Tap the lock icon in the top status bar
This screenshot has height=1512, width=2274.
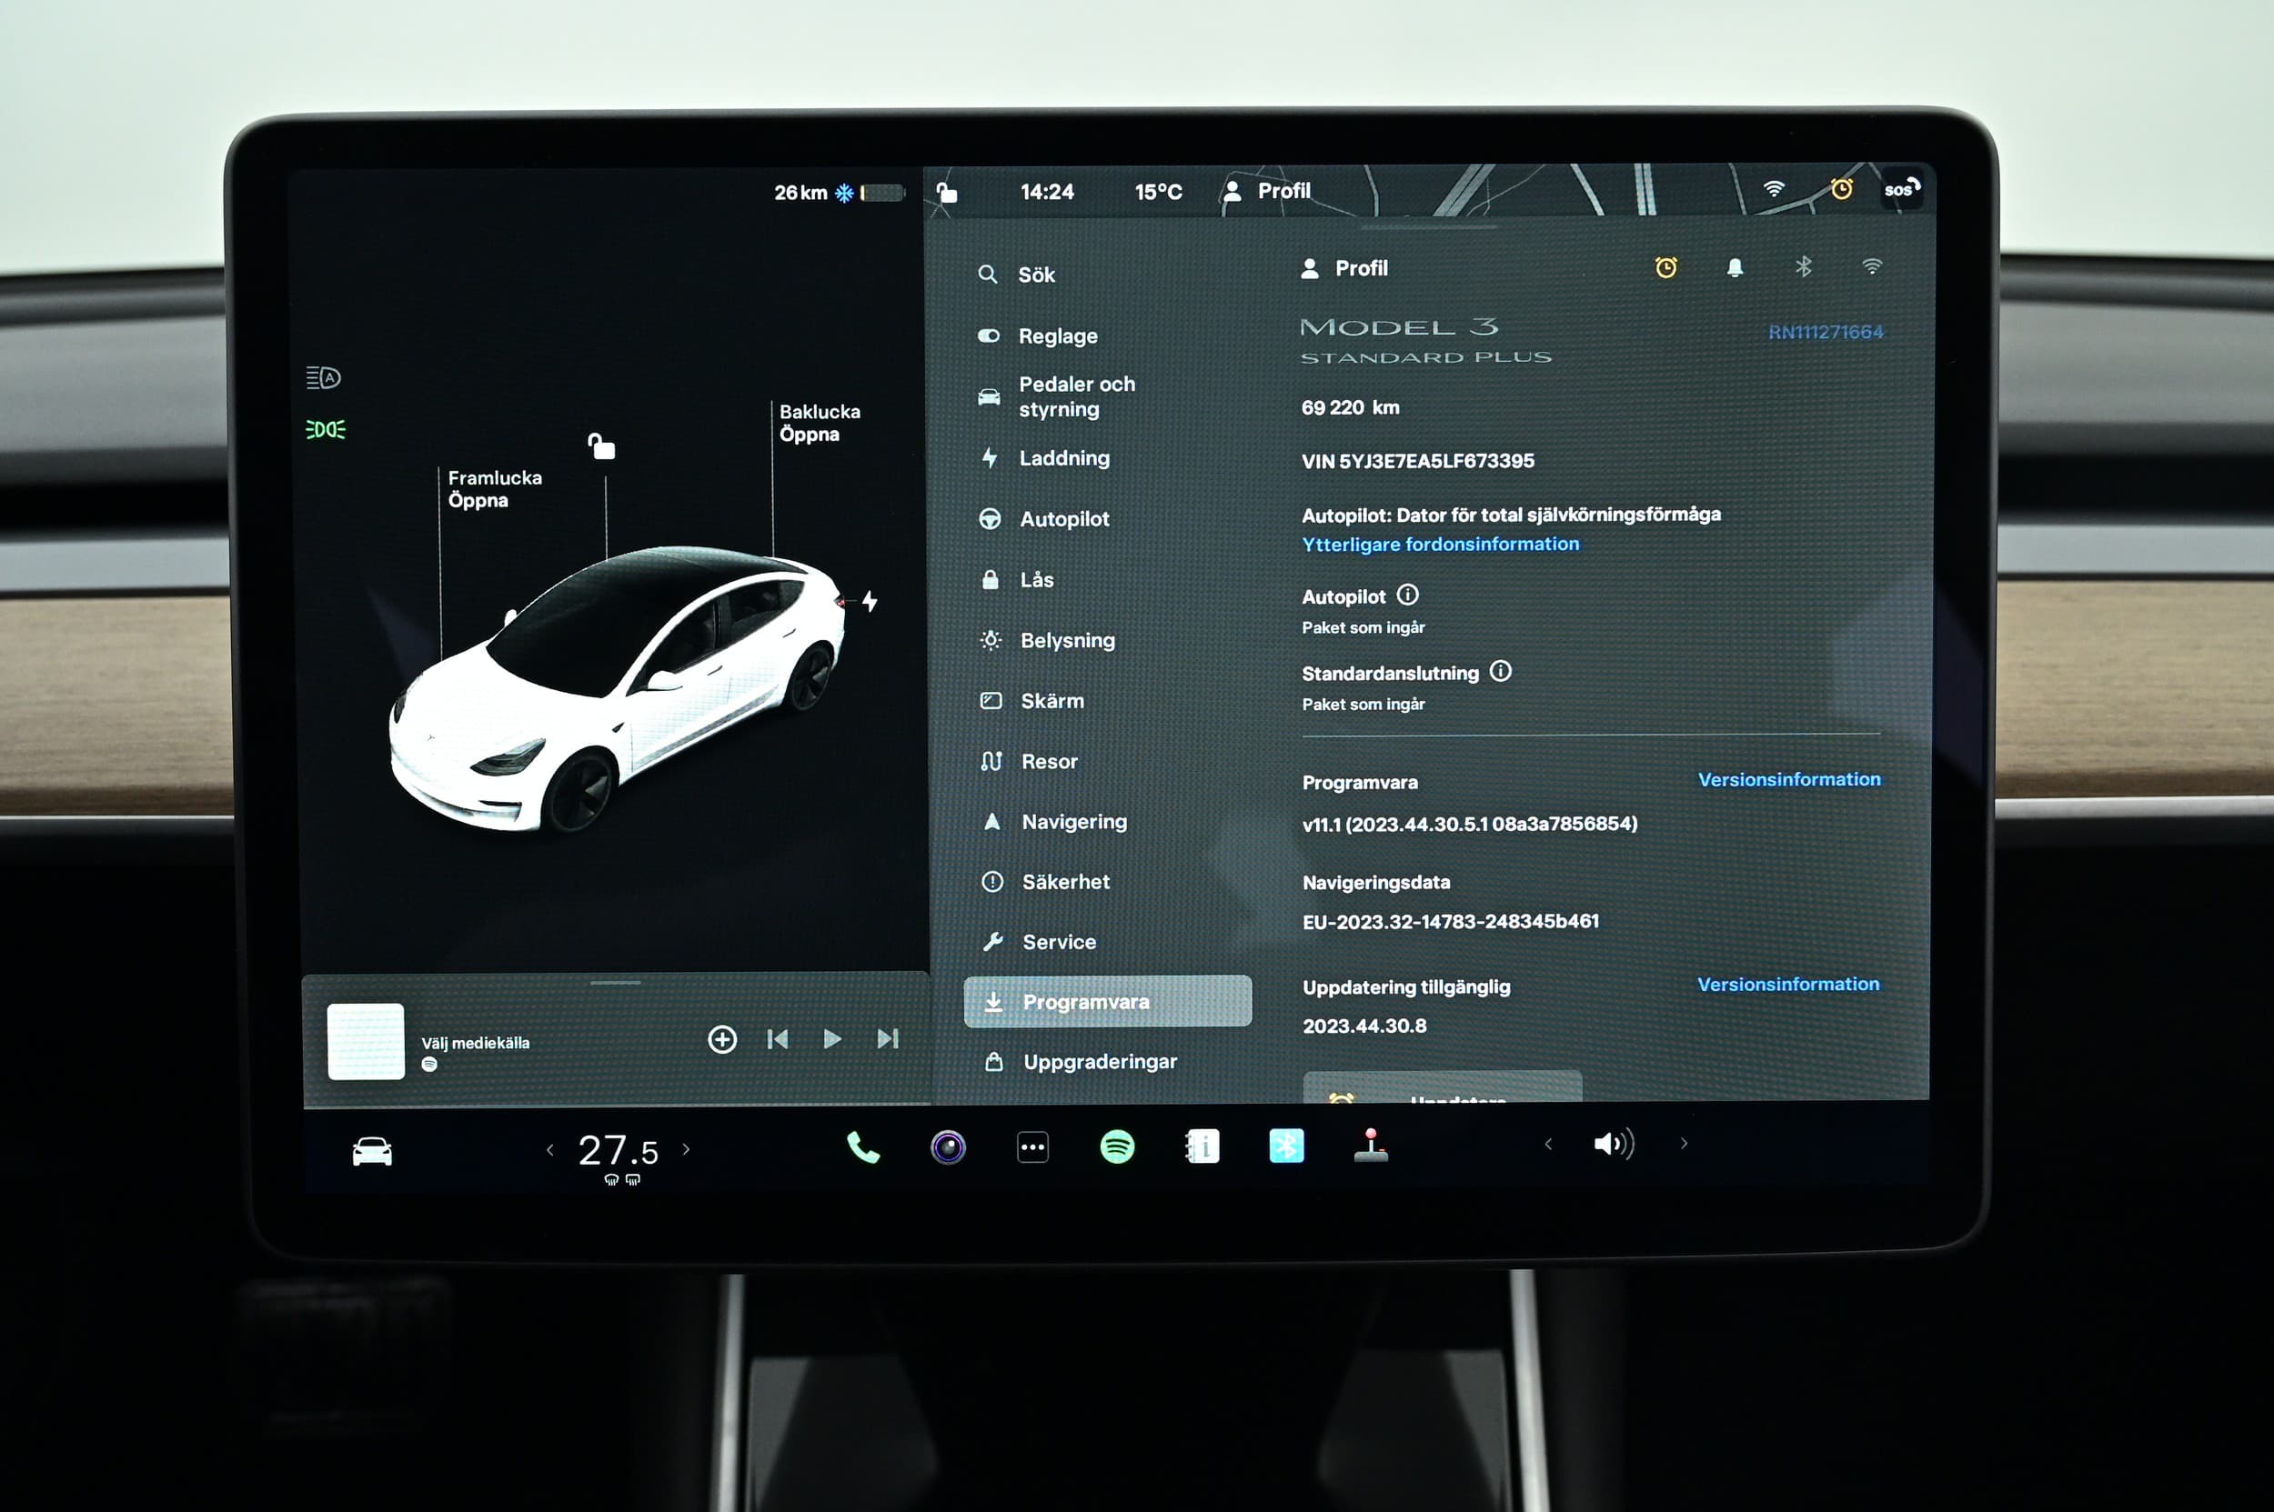[948, 192]
